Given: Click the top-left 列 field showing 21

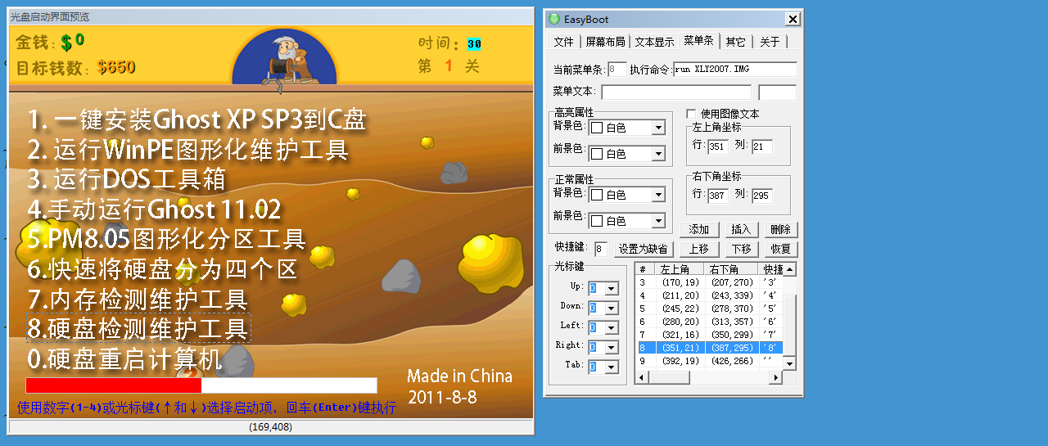Looking at the screenshot, I should pos(762,147).
